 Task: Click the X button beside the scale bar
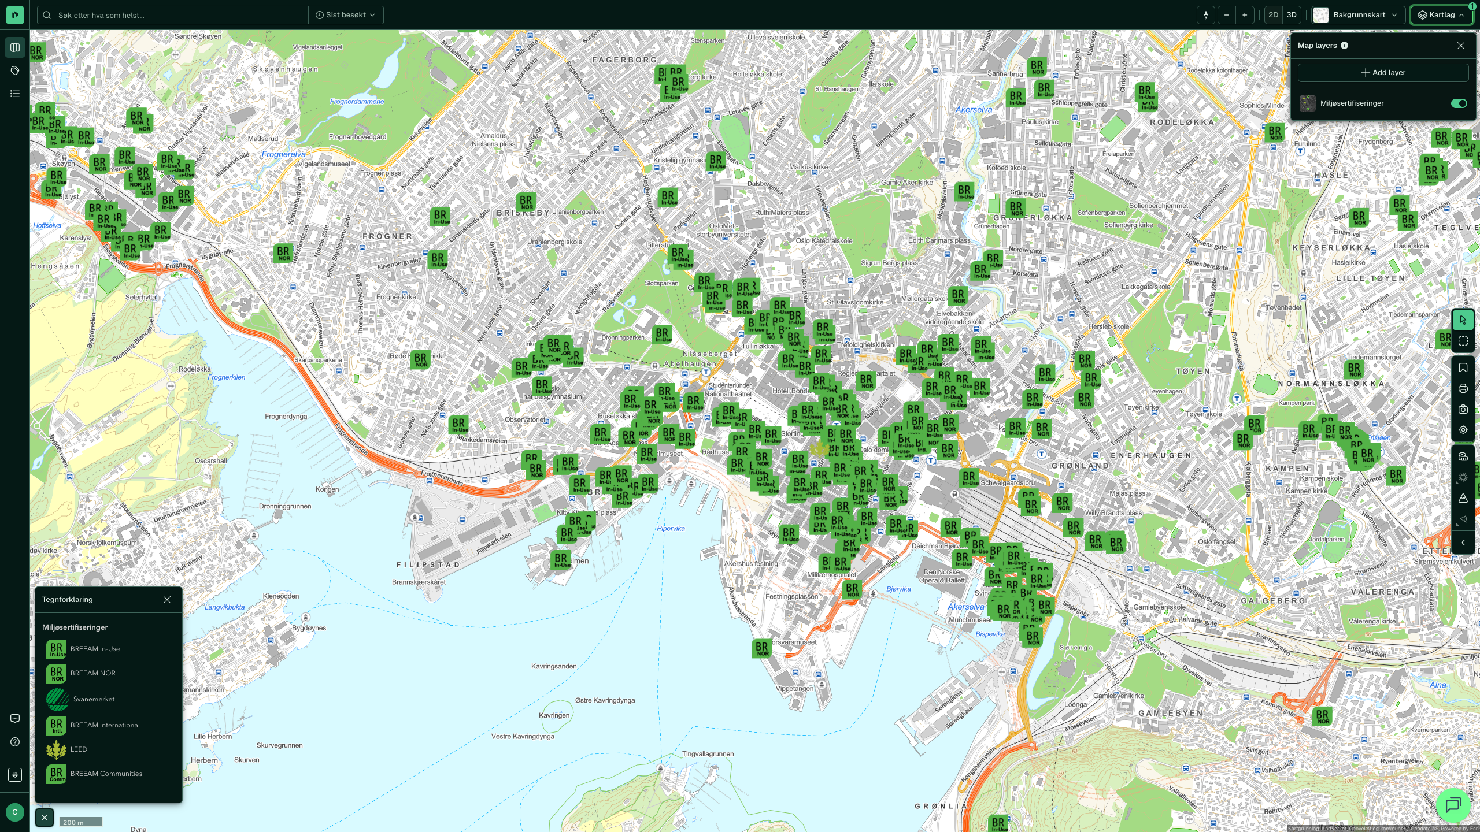pos(45,818)
